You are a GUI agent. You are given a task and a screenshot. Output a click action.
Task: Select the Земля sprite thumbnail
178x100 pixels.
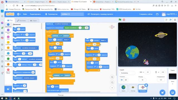123,88
